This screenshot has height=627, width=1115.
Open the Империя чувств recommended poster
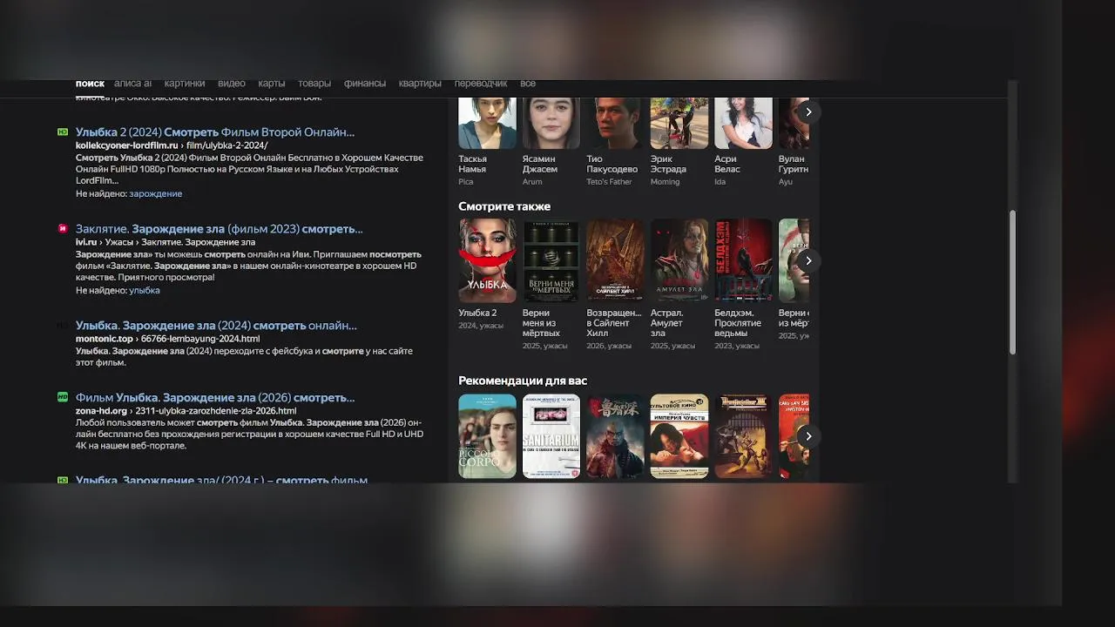click(x=679, y=436)
